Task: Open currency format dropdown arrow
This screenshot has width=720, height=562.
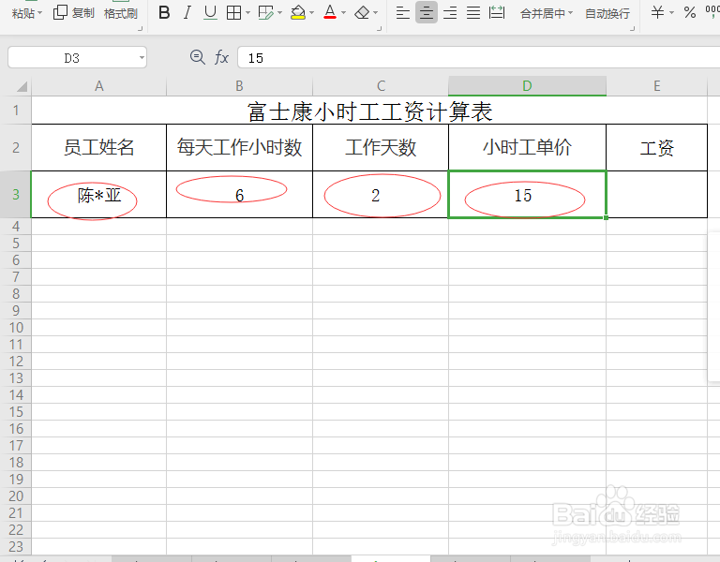Action: [672, 13]
